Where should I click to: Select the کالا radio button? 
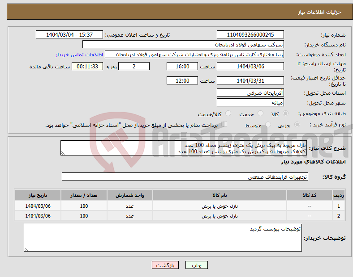pyautogui.click(x=285, y=113)
